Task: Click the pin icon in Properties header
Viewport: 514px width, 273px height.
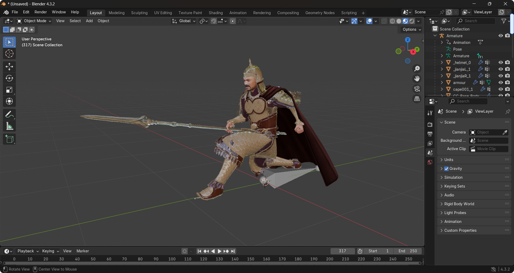Action: tap(507, 112)
